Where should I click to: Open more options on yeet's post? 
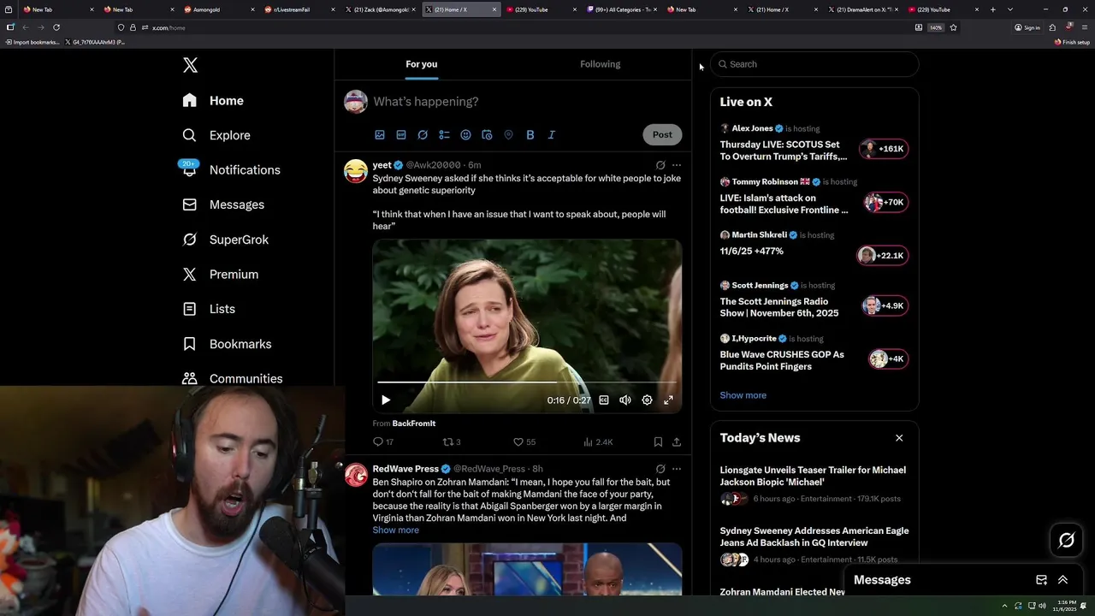pos(677,165)
